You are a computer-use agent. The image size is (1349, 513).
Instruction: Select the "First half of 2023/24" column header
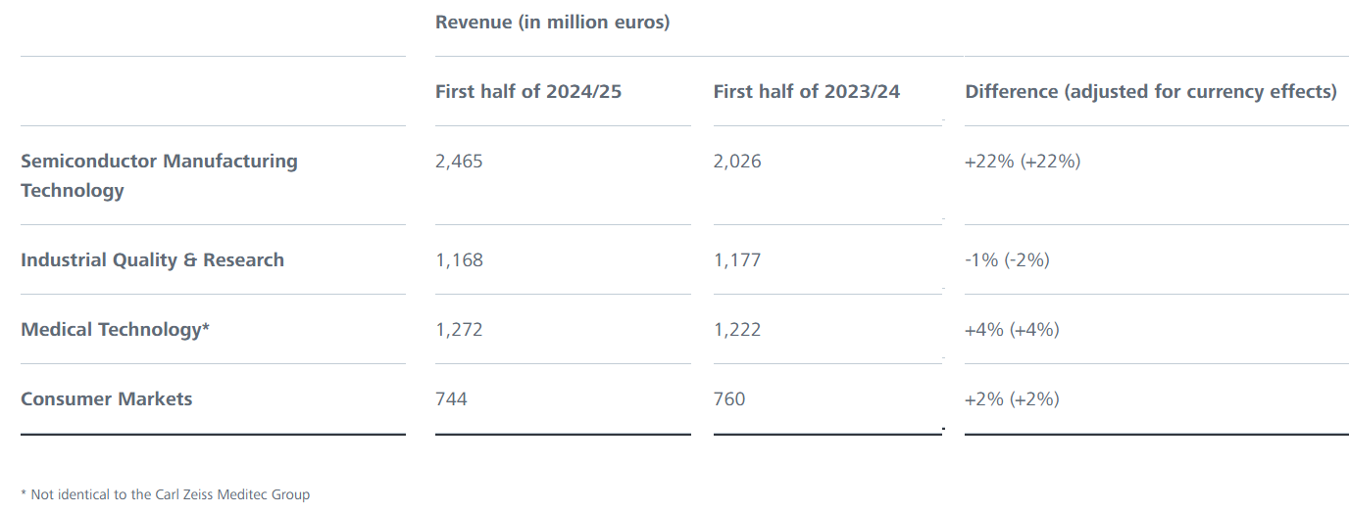tap(806, 92)
